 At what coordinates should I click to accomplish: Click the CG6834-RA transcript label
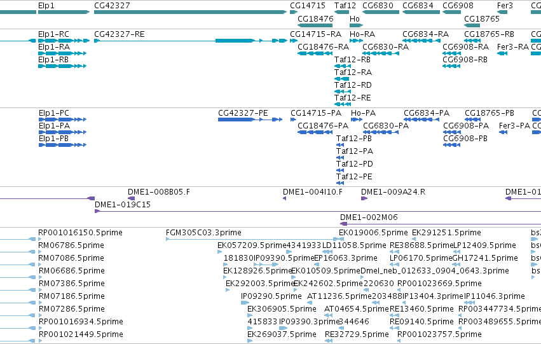click(425, 34)
